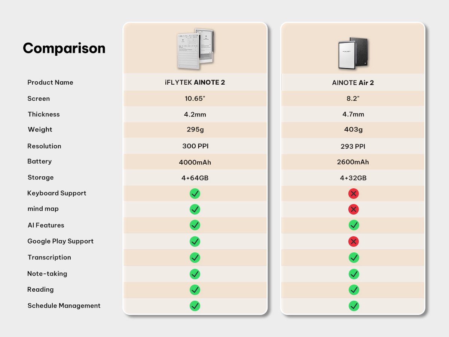
Task: Click AINOTE Air 2 Google Play red cross
Action: 353,242
